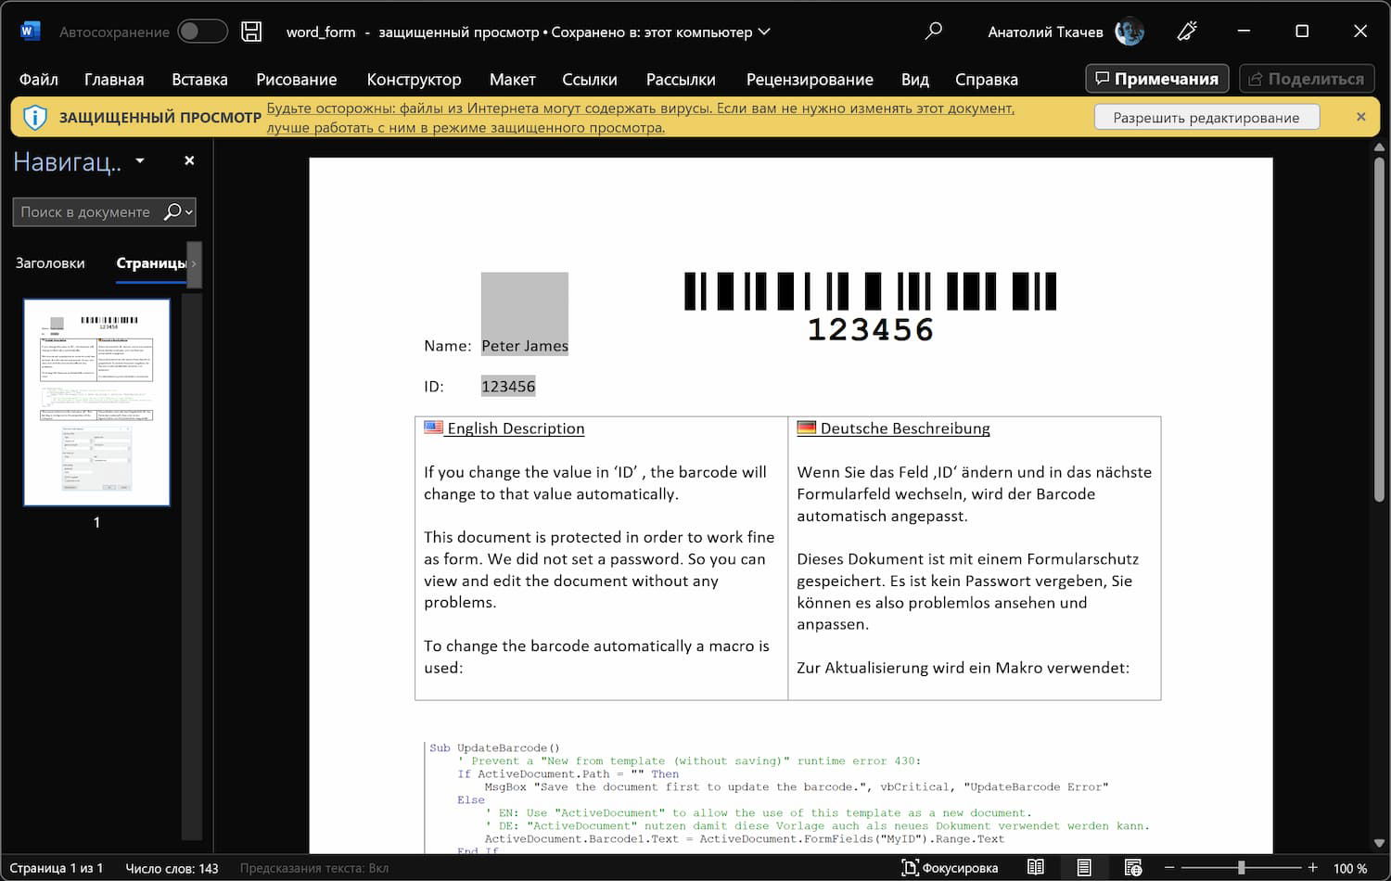Screen dimensions: 1391x881
Task: Open the user account avatar picture
Action: click(1129, 32)
